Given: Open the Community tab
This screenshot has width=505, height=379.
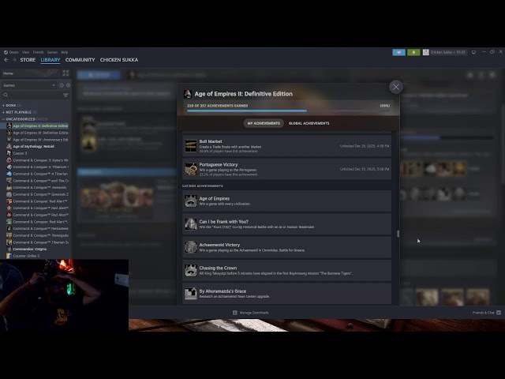Looking at the screenshot, I should point(80,60).
